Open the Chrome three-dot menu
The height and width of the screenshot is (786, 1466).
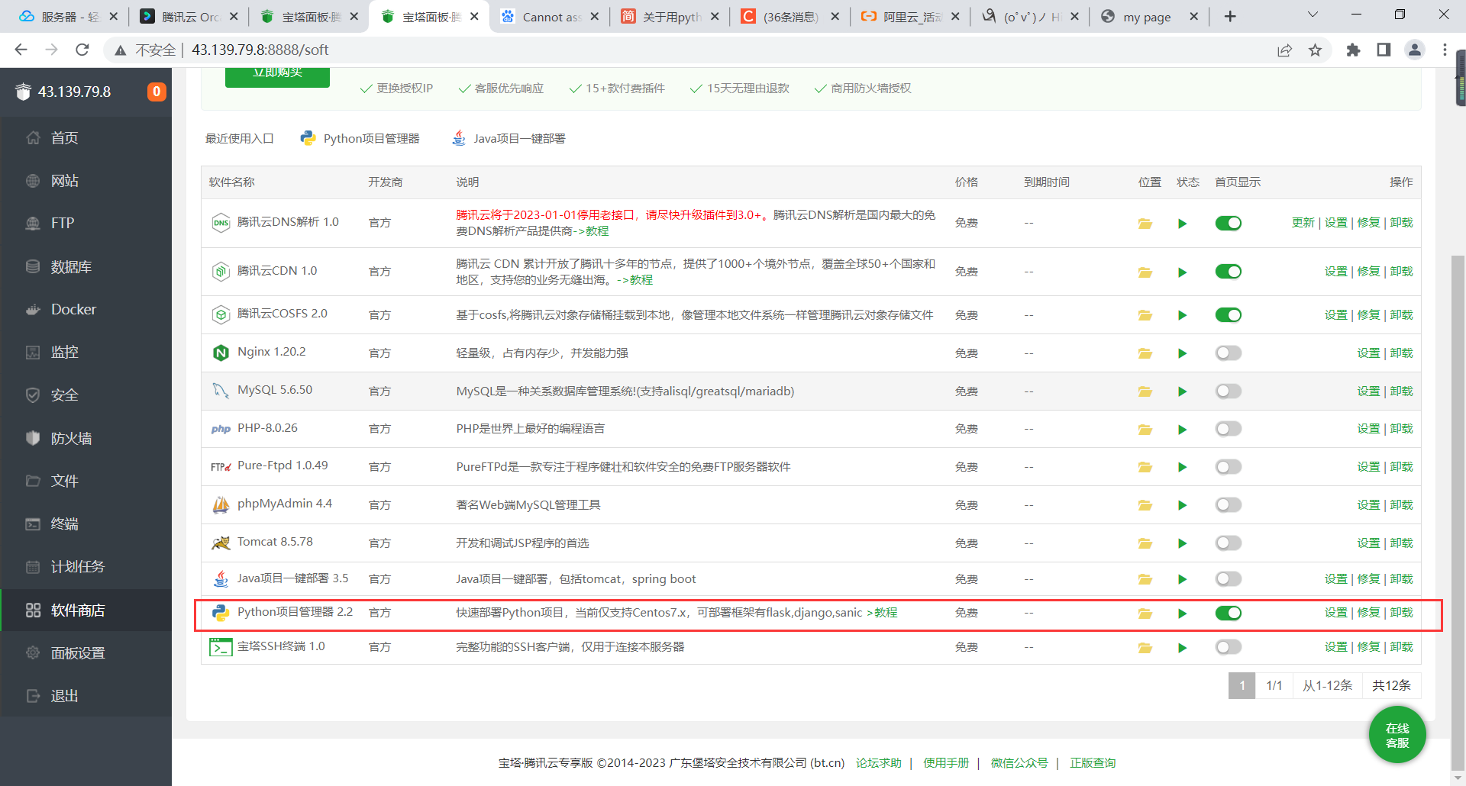pyautogui.click(x=1445, y=50)
